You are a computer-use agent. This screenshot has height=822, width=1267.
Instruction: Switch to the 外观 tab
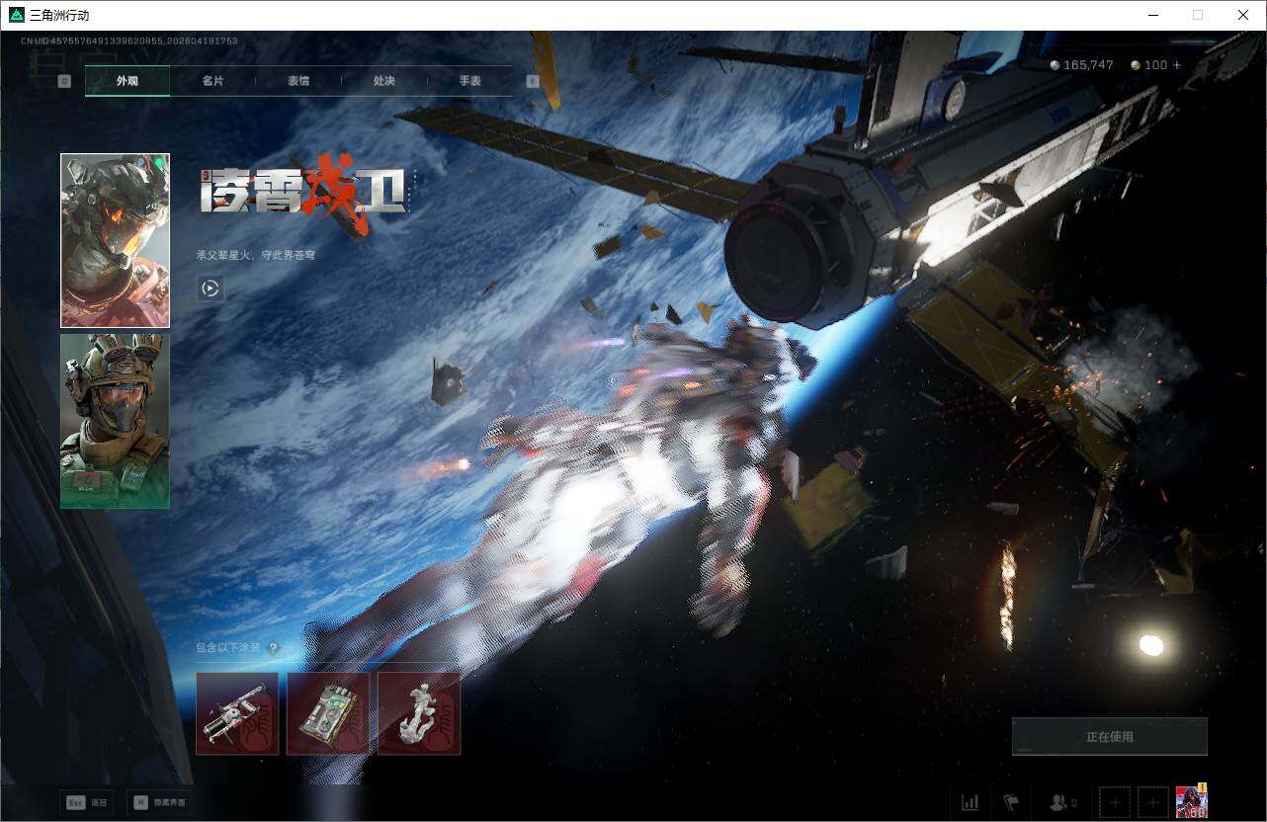127,81
